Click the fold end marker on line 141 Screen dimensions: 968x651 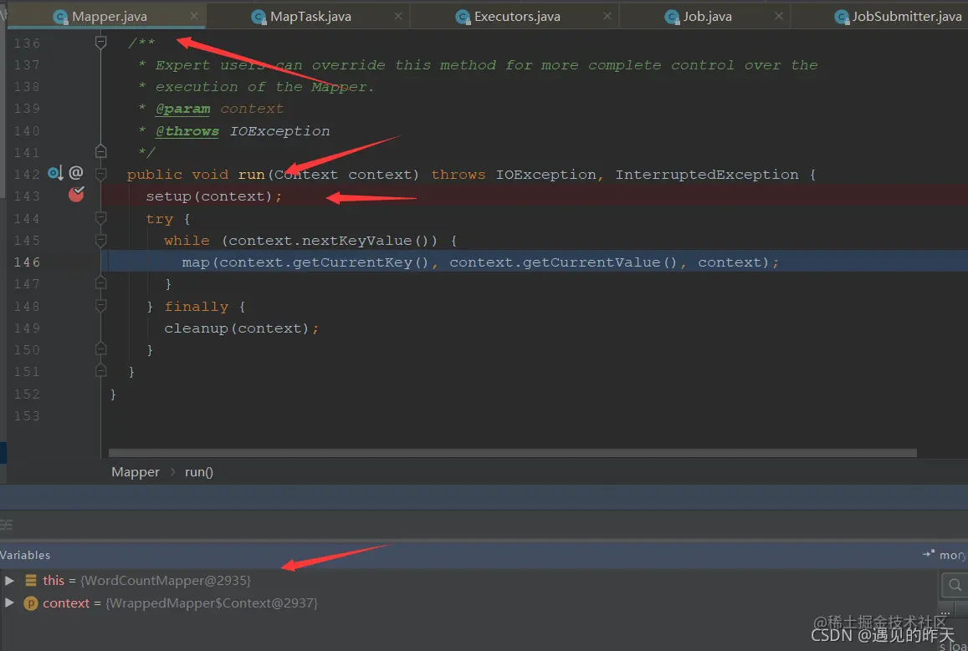pos(100,151)
